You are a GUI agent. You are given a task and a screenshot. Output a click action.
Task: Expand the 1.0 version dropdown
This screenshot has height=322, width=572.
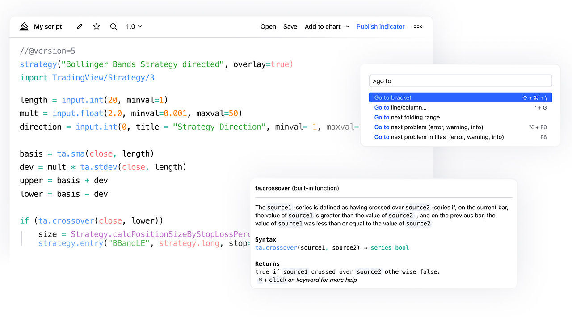(x=134, y=27)
